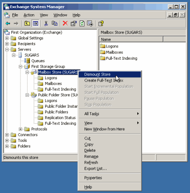Screen dimensions: 190x193
Task: Choose New Window from Here
Action: 110,129
